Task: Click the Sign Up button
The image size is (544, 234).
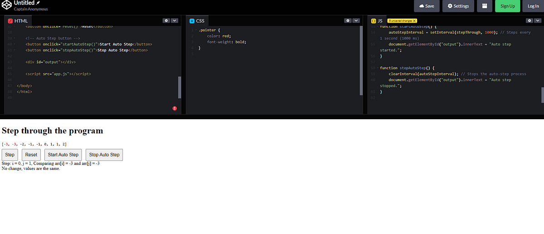Action: 507,6
